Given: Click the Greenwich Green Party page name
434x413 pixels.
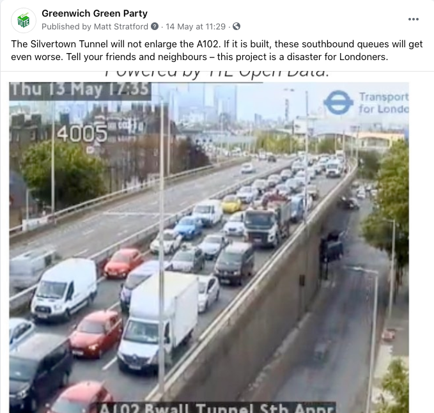Looking at the screenshot, I should click(x=95, y=13).
